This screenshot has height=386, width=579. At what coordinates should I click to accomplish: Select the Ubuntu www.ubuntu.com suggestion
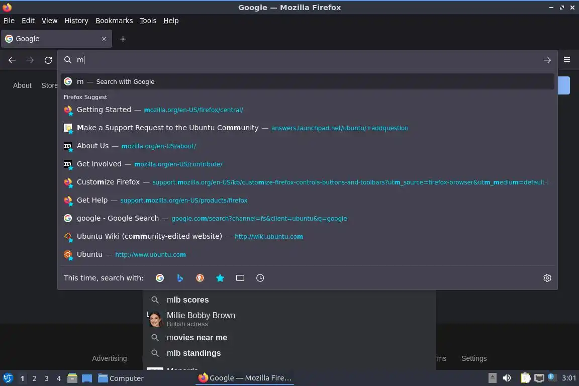[308, 254]
